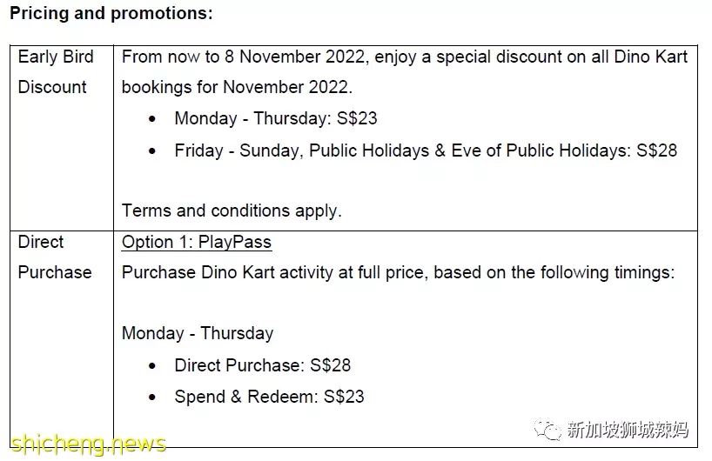Click the bullet dot before Friday - Sunday
Screen dimensions: 712x461
[x=152, y=151]
